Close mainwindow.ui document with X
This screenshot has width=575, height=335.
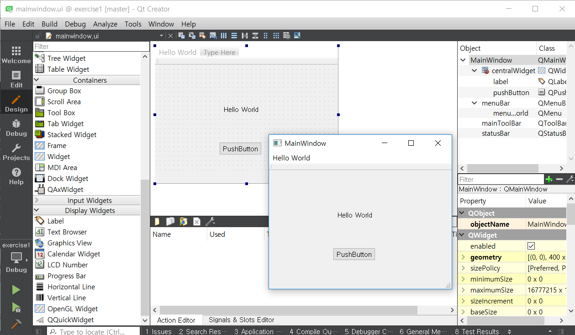pos(170,36)
